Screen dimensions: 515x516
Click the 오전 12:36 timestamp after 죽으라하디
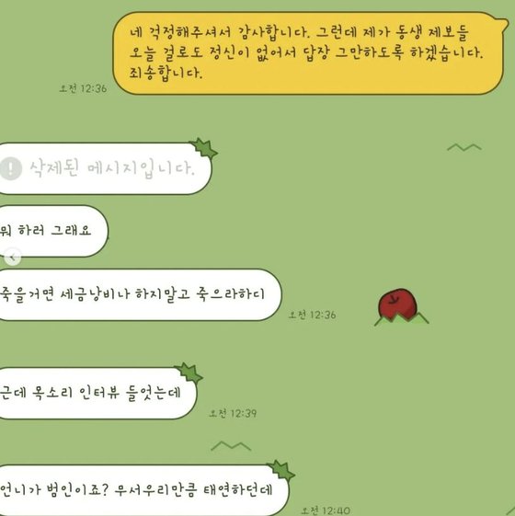point(312,315)
